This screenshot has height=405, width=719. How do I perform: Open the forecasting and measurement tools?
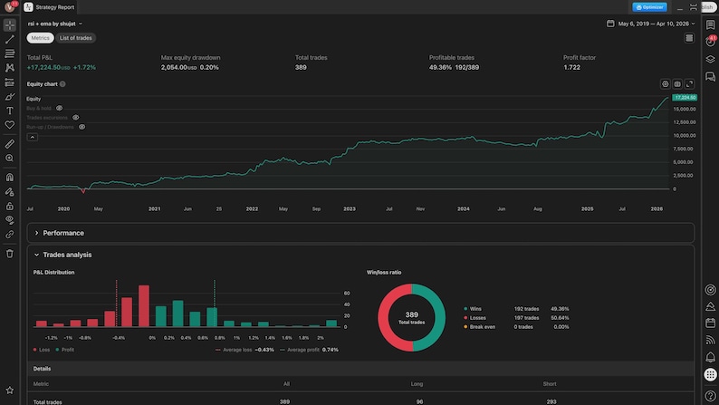[10, 82]
